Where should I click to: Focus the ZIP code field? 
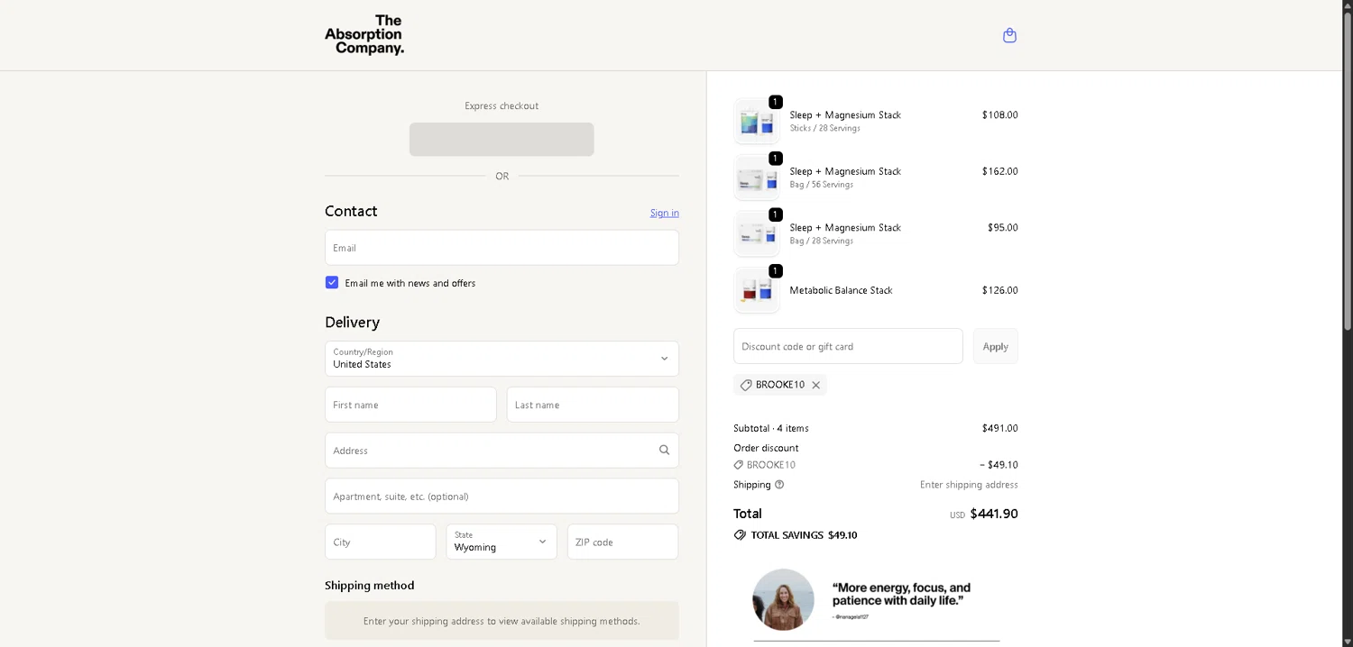[x=622, y=542]
